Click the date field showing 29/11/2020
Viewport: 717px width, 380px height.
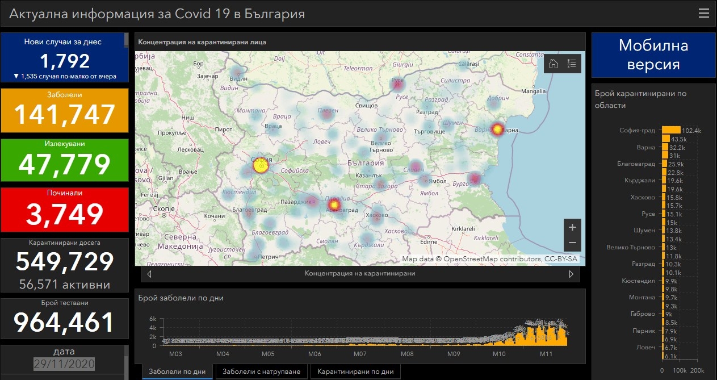[64, 364]
